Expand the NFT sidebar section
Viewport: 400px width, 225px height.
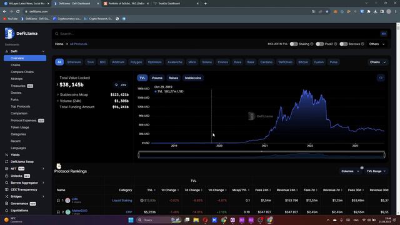click(x=43, y=169)
